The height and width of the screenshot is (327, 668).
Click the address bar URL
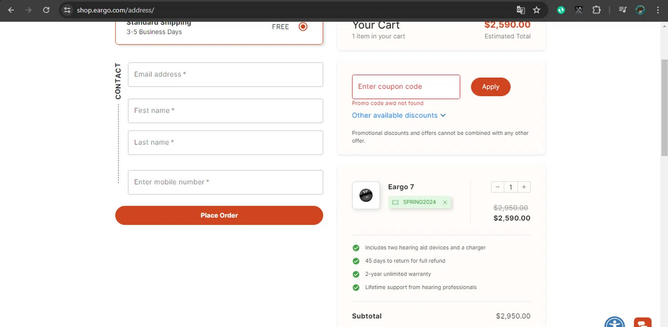coord(115,10)
